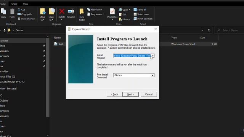
Task: Open the address bar history dropdown
Action: pos(202,30)
